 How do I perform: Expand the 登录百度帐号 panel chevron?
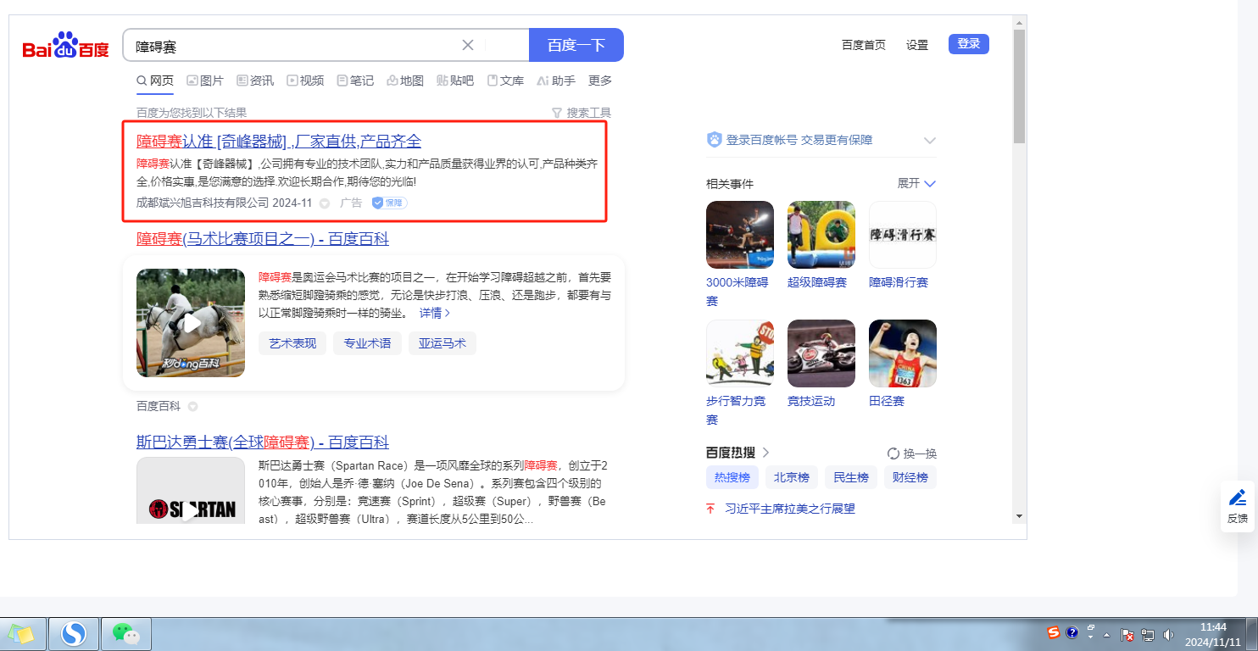(929, 141)
